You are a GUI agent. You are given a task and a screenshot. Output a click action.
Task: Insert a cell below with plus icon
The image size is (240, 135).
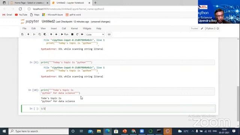[x=28, y=34]
